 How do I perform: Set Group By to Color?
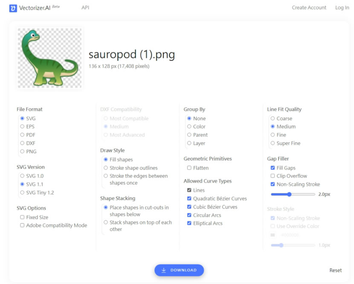[x=189, y=126]
